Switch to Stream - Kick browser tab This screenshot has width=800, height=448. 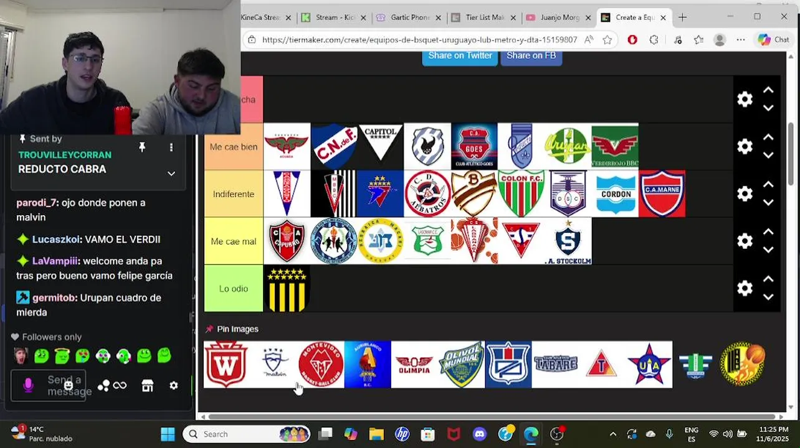pos(334,17)
